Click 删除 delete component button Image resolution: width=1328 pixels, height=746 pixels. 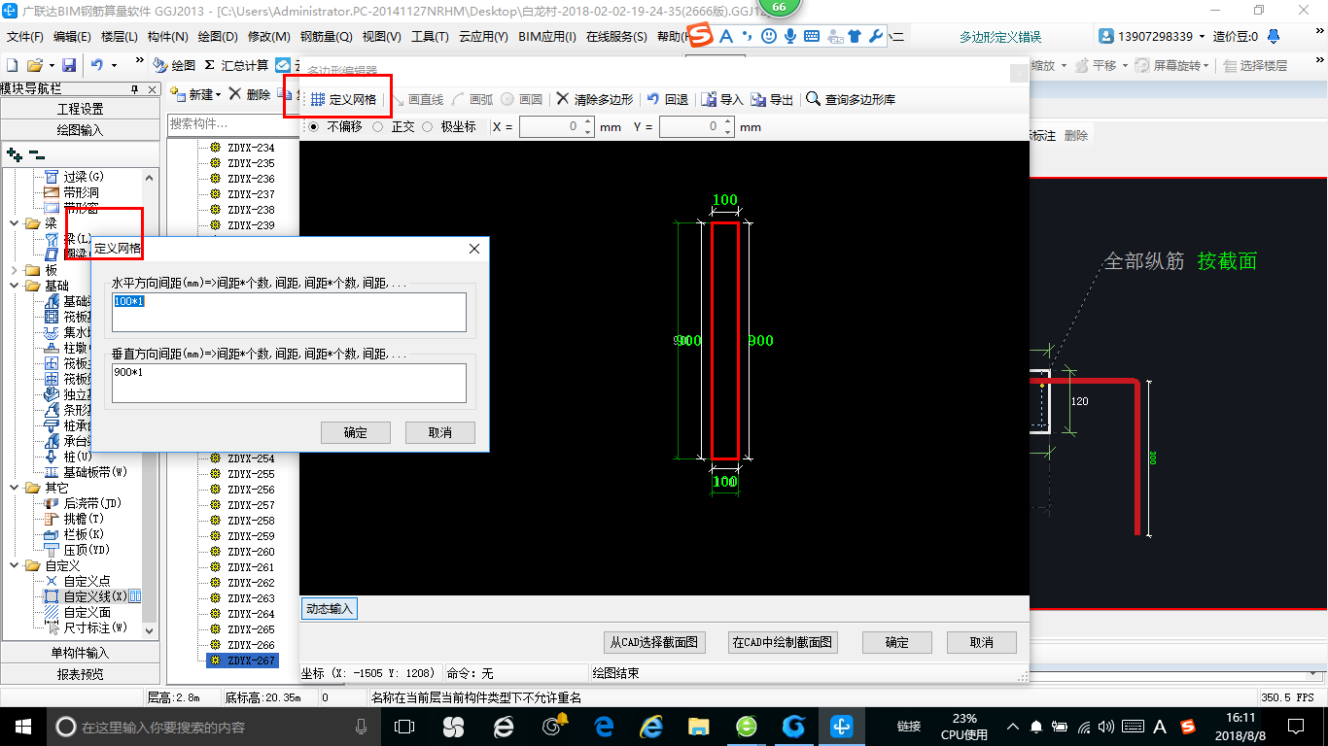click(x=251, y=94)
